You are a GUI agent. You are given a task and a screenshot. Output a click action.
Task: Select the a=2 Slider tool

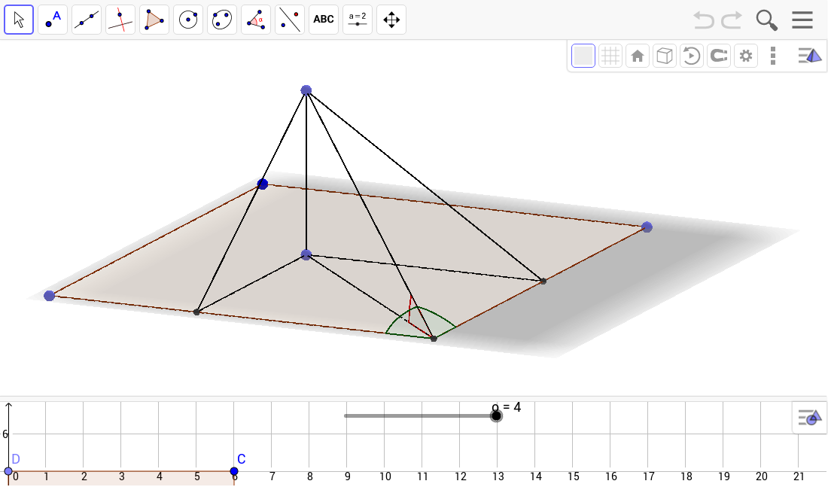358,20
